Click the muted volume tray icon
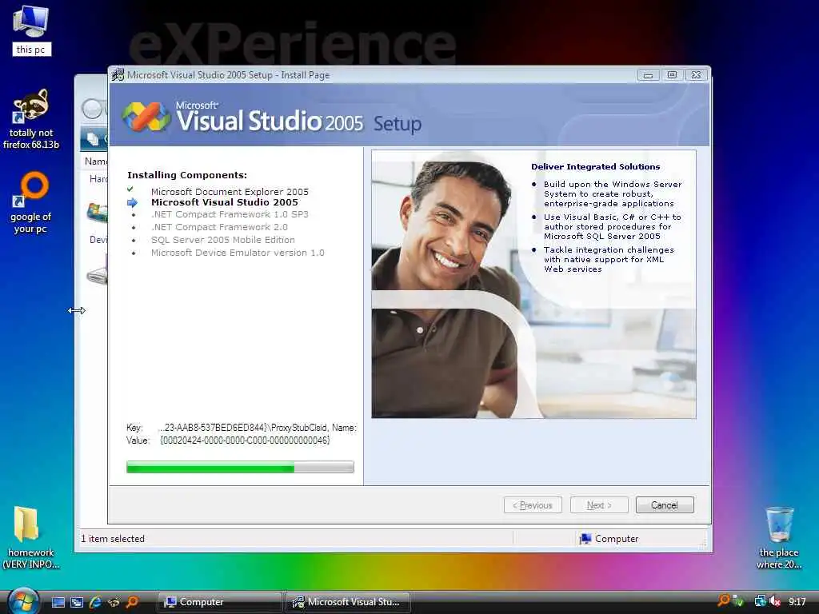The height and width of the screenshot is (614, 819). [775, 601]
